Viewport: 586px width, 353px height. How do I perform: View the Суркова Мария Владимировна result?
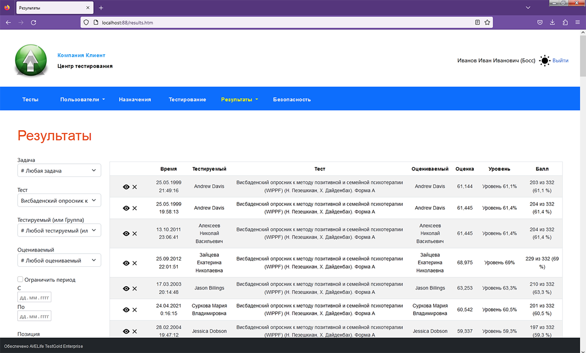click(126, 310)
